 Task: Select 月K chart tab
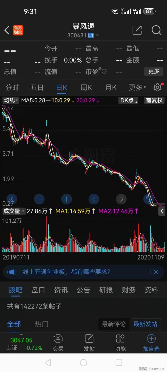[x=111, y=87]
